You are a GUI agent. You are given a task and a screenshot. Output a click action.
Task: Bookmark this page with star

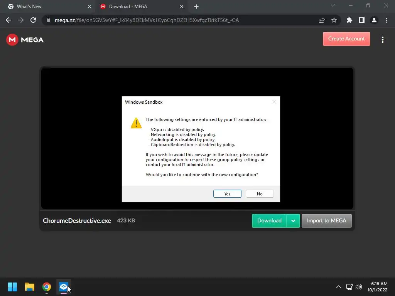coord(334,20)
